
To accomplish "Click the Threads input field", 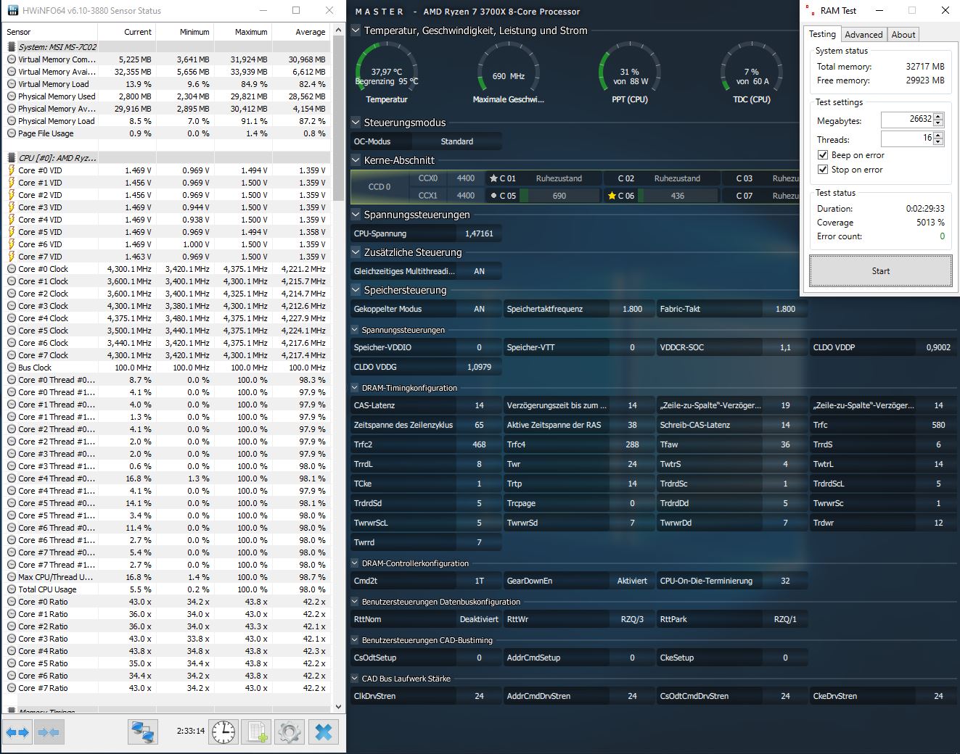I will (907, 138).
